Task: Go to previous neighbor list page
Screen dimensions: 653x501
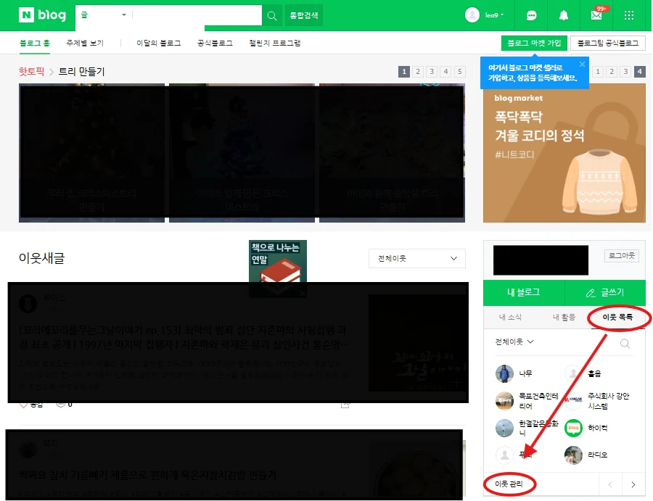Action: [x=610, y=484]
